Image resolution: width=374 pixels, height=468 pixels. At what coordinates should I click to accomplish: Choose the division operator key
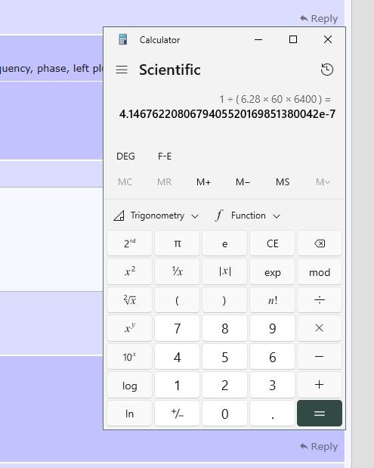(x=320, y=300)
